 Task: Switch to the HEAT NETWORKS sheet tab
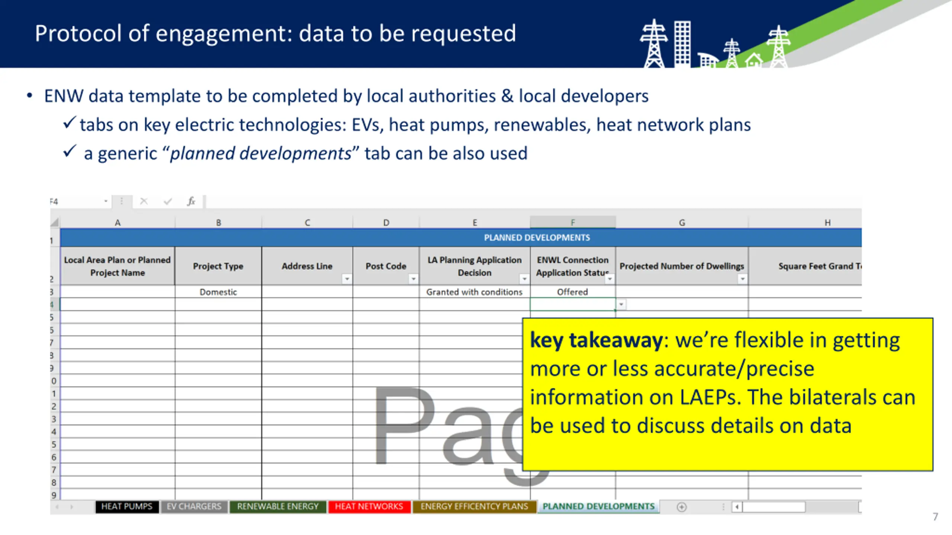[x=369, y=506]
